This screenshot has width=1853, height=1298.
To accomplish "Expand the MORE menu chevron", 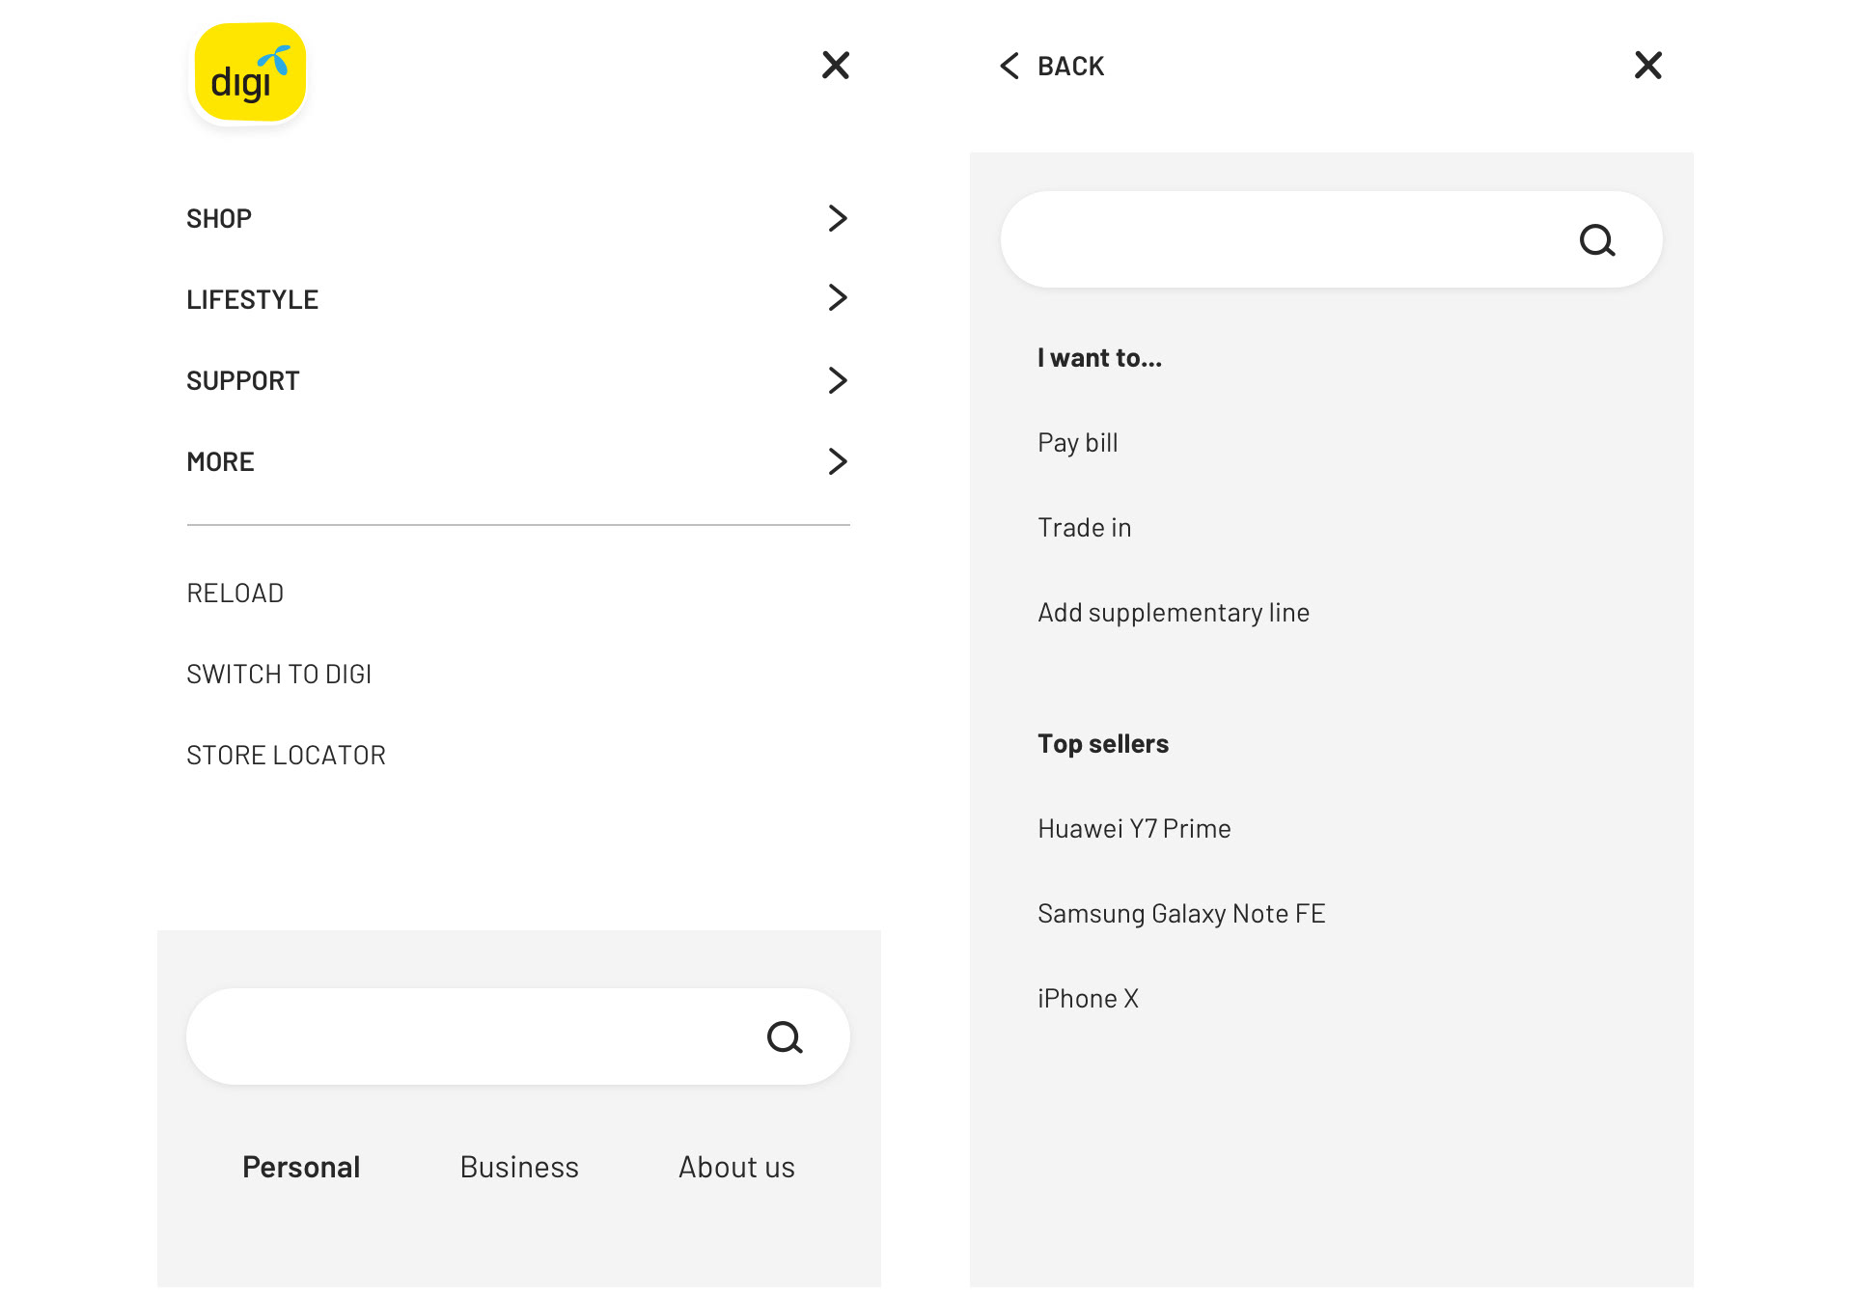I will (x=837, y=461).
